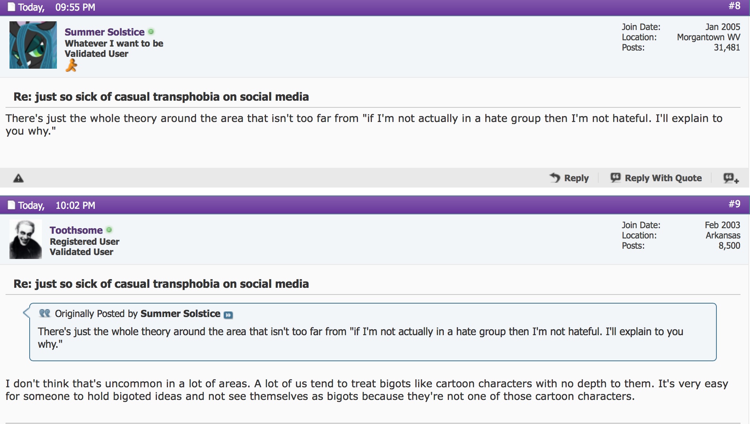Click the "31,481" post count

click(727, 47)
